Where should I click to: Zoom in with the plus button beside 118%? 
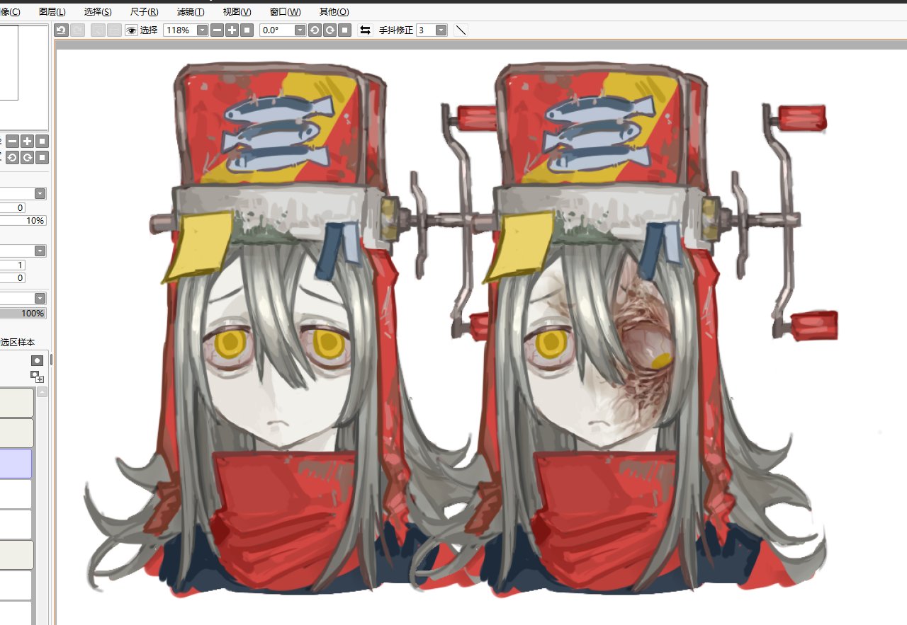pyautogui.click(x=232, y=30)
